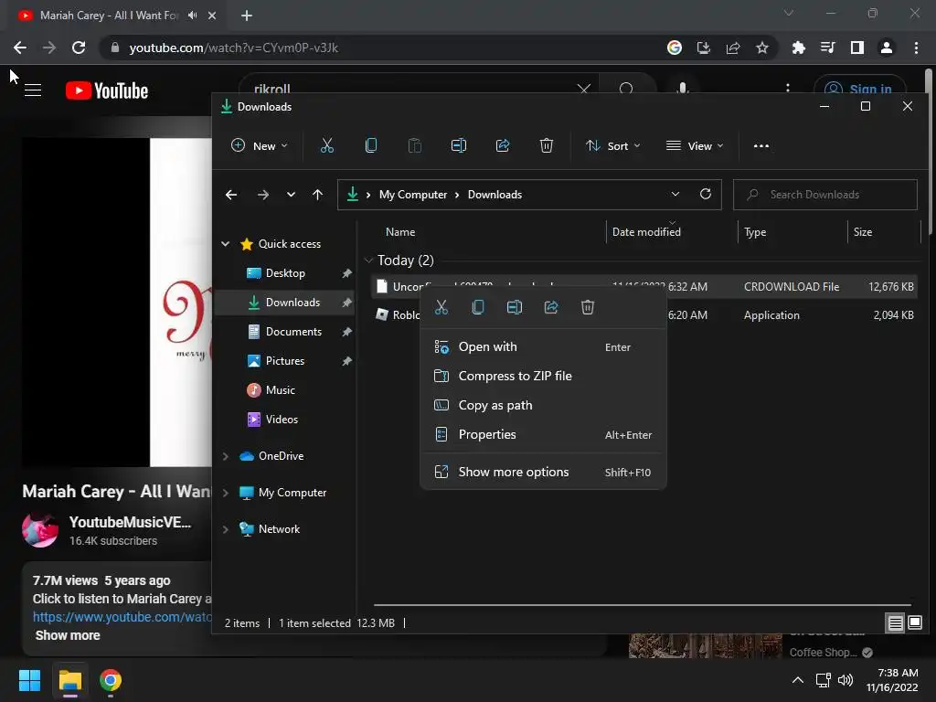Click the YouTube logo

tap(107, 90)
